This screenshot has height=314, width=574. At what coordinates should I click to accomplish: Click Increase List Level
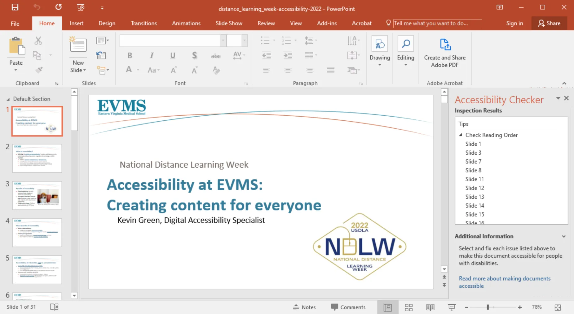pos(288,55)
